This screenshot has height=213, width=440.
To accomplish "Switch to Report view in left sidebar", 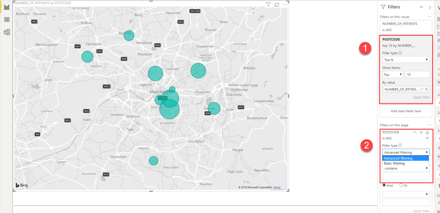I will point(7,7).
